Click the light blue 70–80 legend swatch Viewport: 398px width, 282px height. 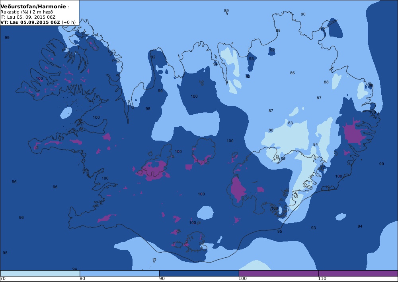(x=40, y=273)
